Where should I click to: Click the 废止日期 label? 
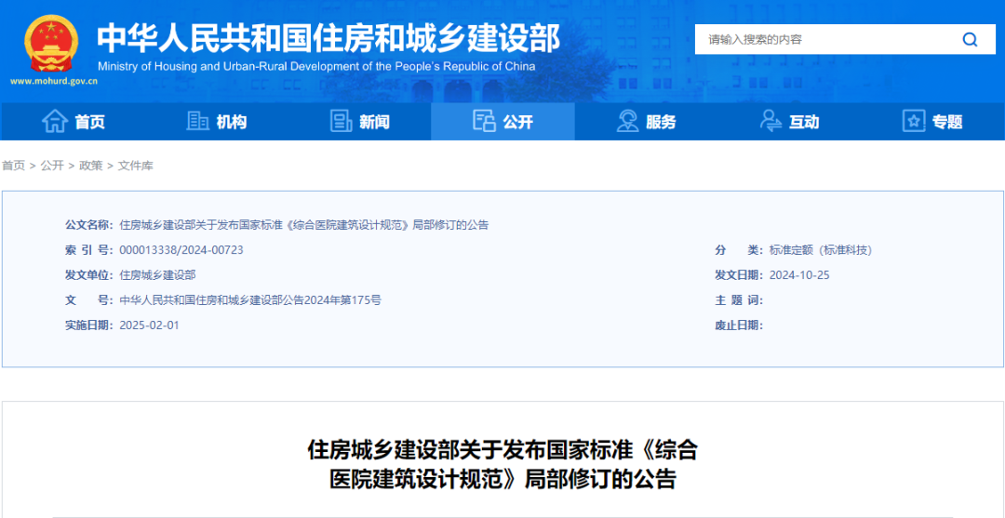pos(739,325)
